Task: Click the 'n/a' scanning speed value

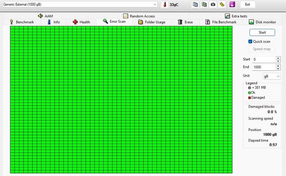Action: pyautogui.click(x=273, y=124)
